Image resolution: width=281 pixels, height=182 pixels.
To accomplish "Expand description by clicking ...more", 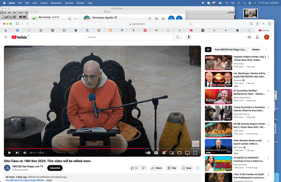I will click(49, 180).
